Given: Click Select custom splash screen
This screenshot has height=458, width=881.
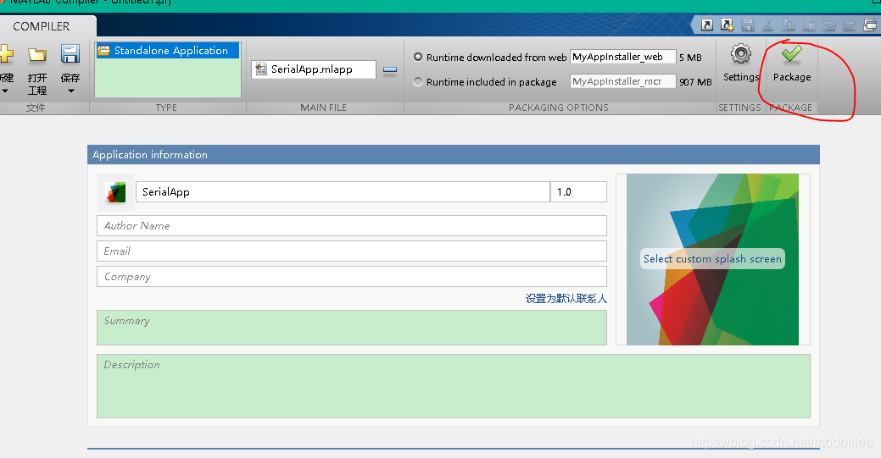Looking at the screenshot, I should click(712, 259).
